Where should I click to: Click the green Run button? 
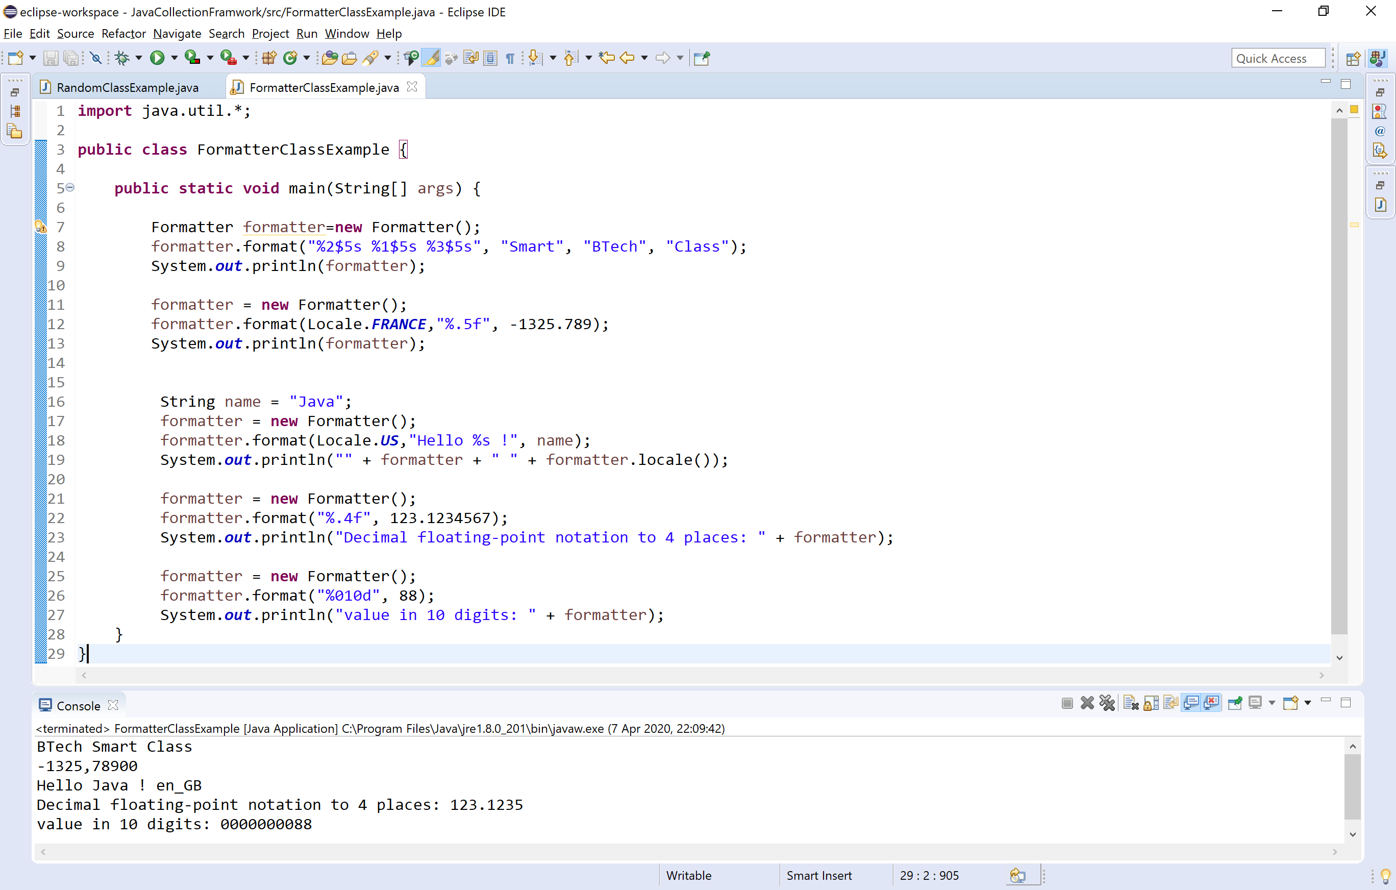[157, 58]
